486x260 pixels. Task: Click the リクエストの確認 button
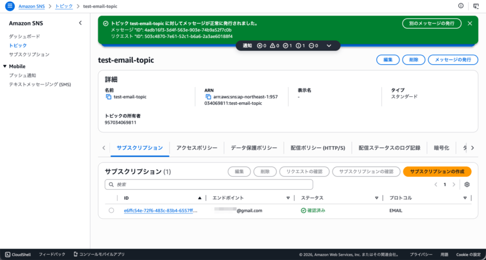304,171
